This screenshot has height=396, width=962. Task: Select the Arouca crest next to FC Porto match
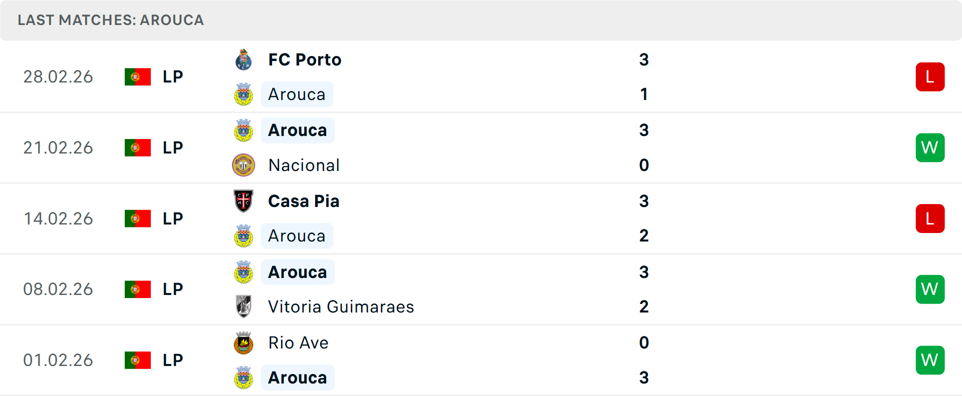click(244, 94)
